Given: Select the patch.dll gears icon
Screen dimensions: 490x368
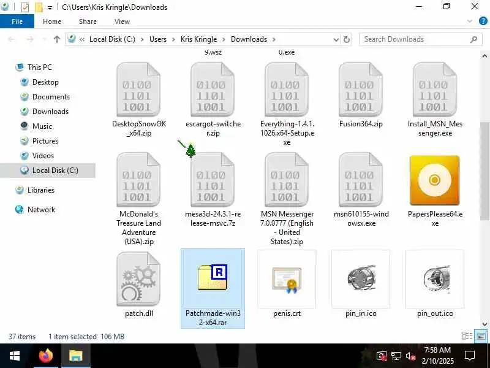Looking at the screenshot, I should (138, 279).
